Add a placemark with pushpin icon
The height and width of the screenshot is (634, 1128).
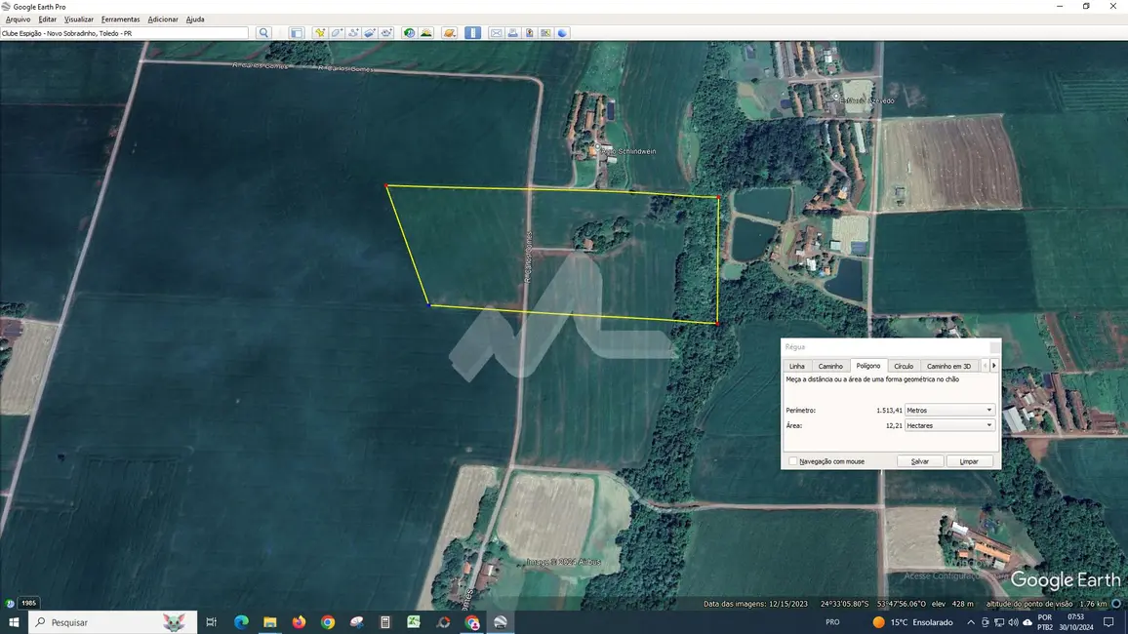320,33
